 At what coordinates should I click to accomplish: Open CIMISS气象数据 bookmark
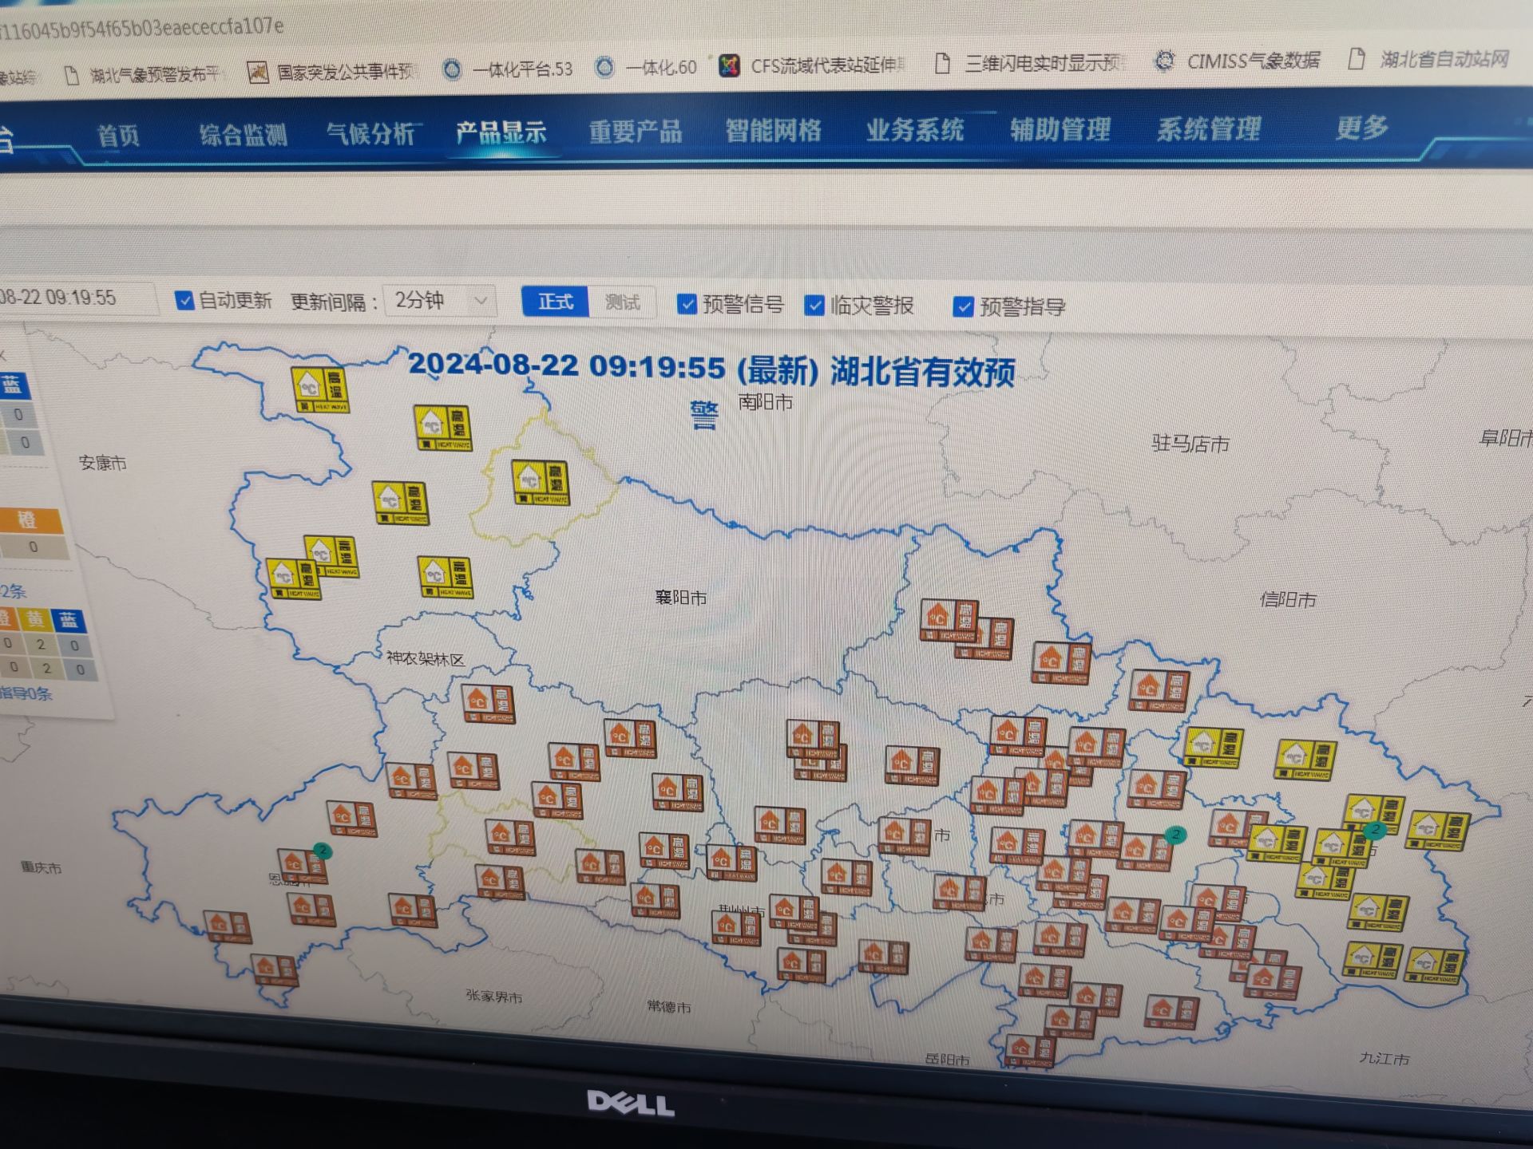click(1238, 61)
